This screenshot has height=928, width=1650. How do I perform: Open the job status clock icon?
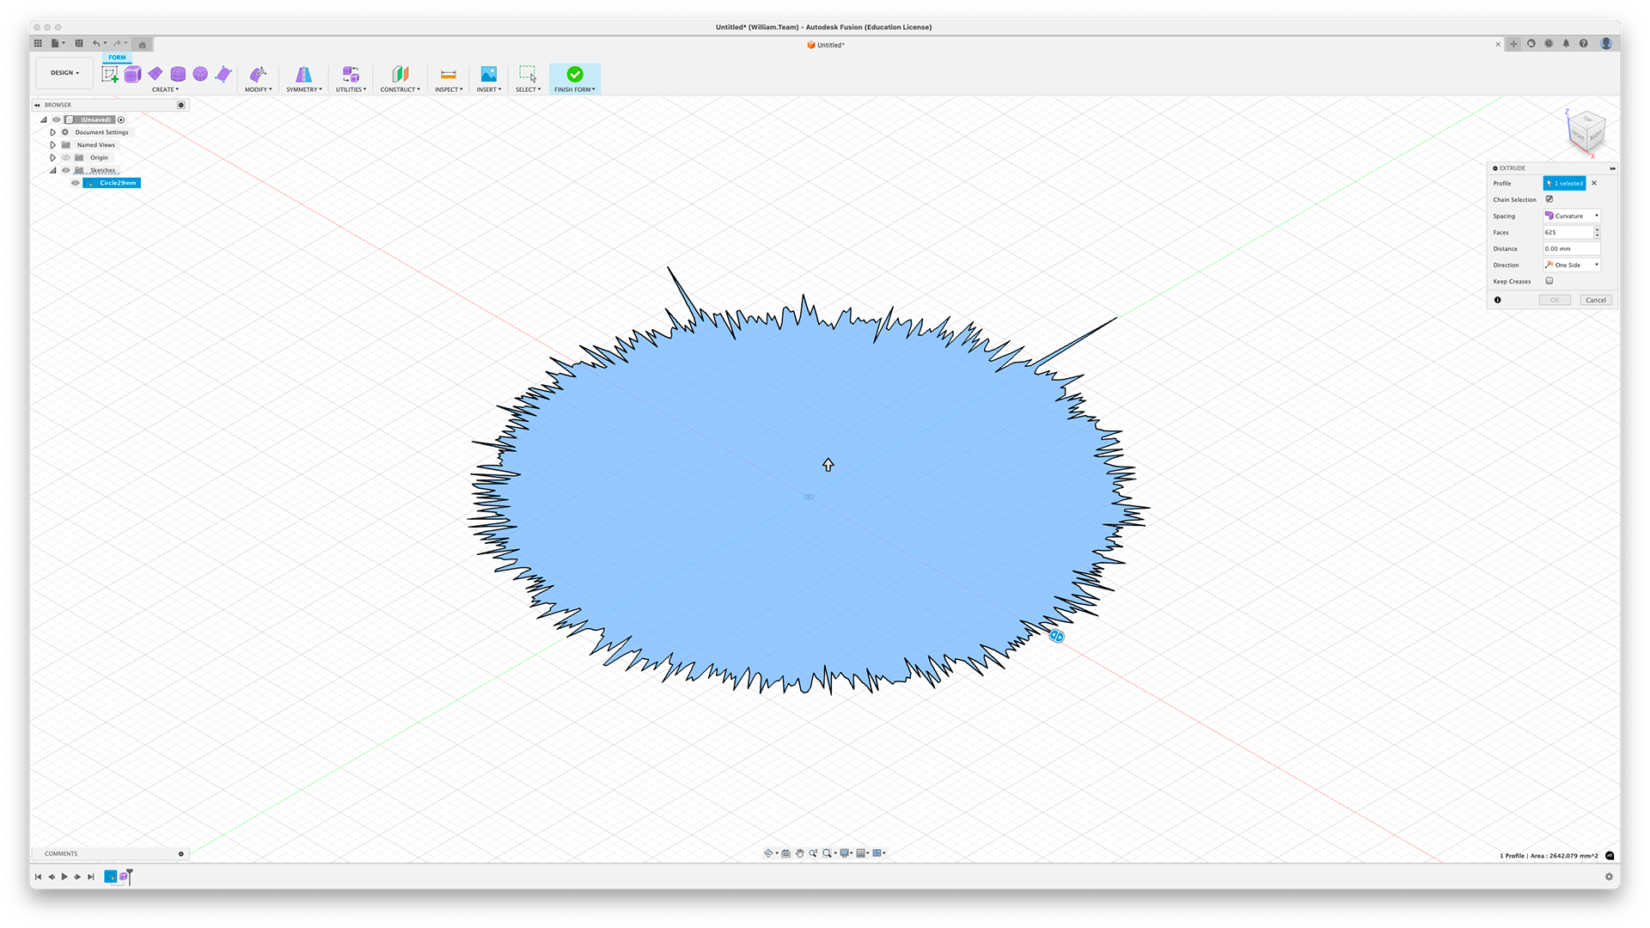(1549, 44)
